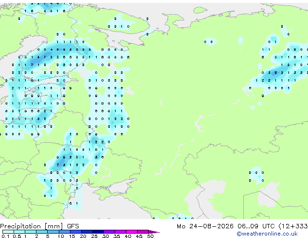Click the '0.5' legend scale label
This screenshot has width=308, height=238.
(x=17, y=236)
